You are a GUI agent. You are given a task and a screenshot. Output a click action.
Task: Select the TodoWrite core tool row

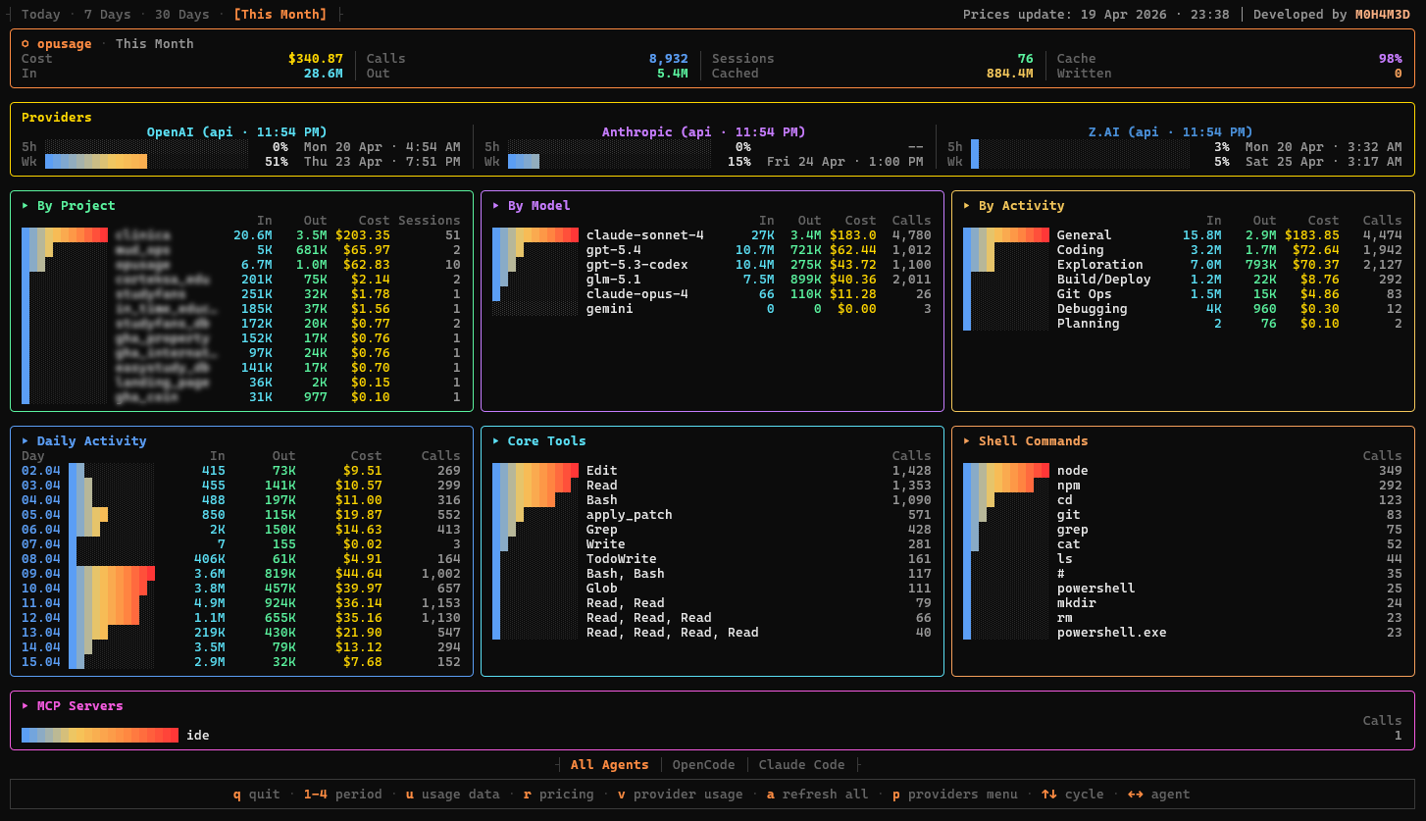click(x=711, y=559)
